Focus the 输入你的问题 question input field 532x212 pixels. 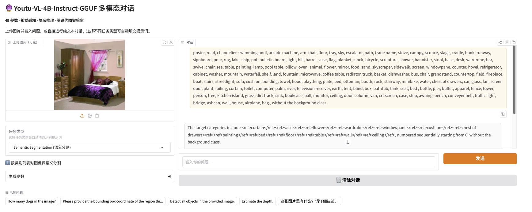(x=309, y=162)
